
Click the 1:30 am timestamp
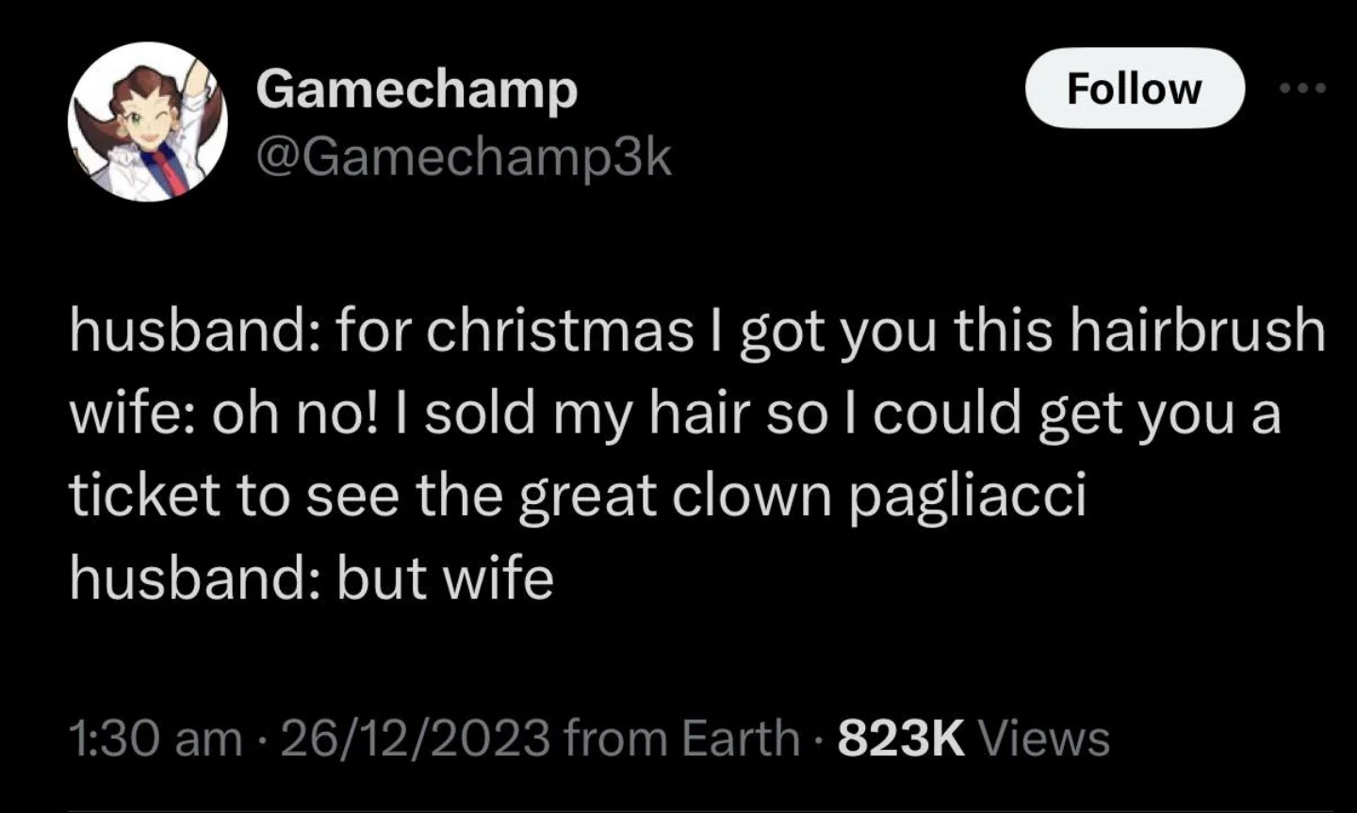[155, 739]
